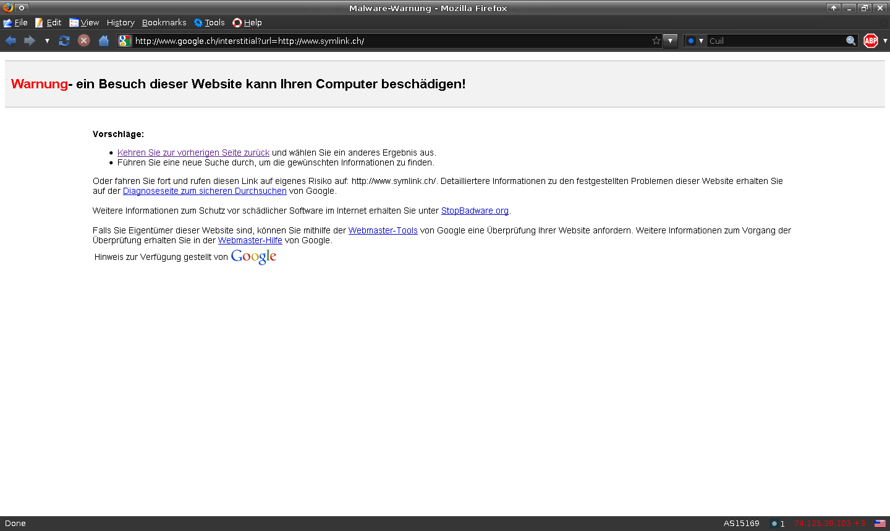Click 'Führen Sie eine neue Suche durch' text
Viewport: 890px width, 531px height.
tap(185, 162)
